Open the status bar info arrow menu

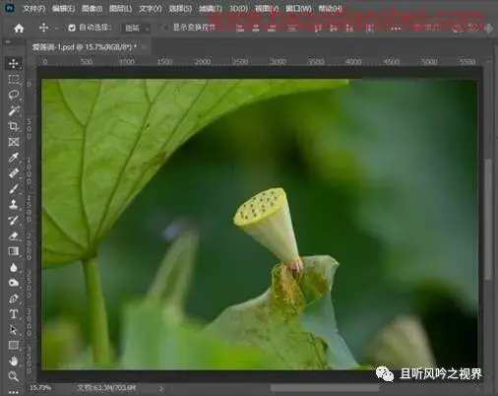tap(161, 389)
